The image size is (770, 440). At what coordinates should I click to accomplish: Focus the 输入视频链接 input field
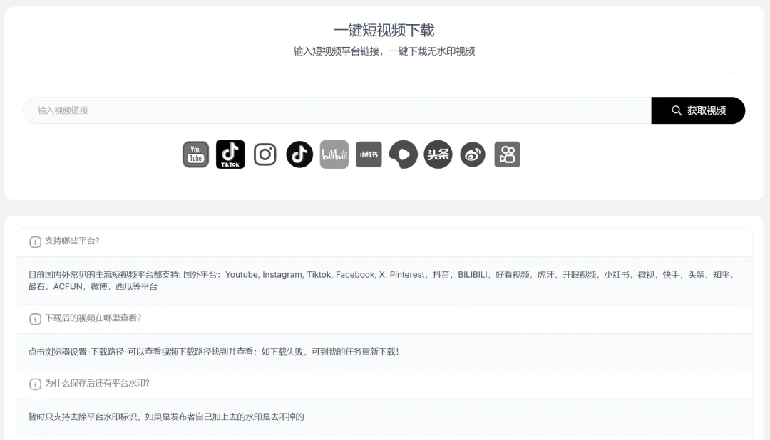(337, 110)
